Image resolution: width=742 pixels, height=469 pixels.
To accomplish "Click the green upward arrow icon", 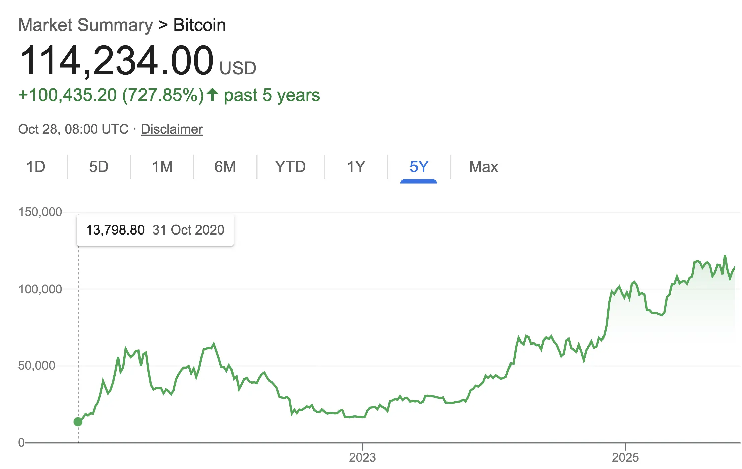I will pyautogui.click(x=212, y=95).
